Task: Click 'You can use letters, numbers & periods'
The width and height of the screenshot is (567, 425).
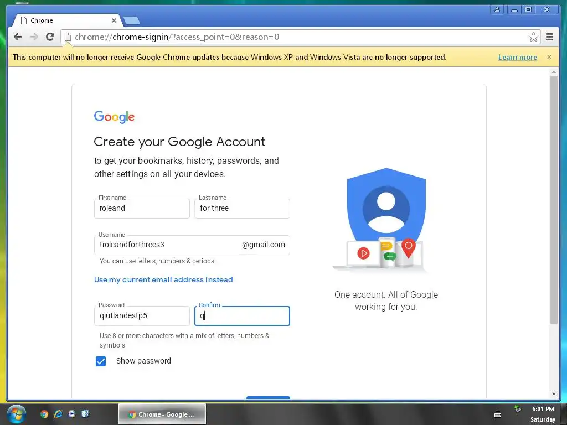Action: pos(157,261)
